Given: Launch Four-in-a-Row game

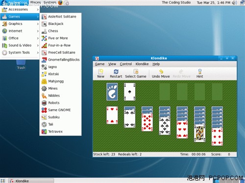Looking at the screenshot, I should pyautogui.click(x=60, y=46).
